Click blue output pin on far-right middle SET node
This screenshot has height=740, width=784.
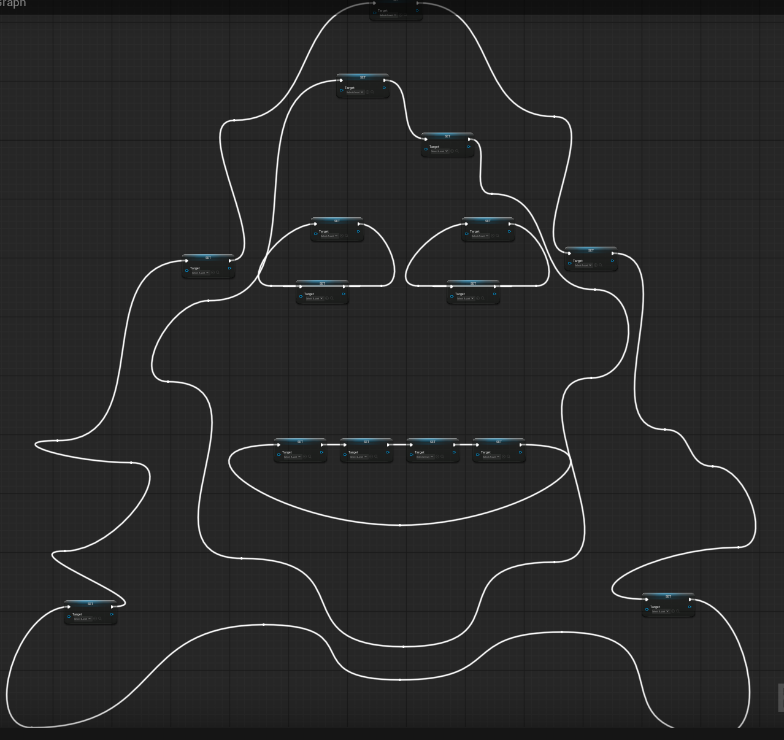[612, 261]
